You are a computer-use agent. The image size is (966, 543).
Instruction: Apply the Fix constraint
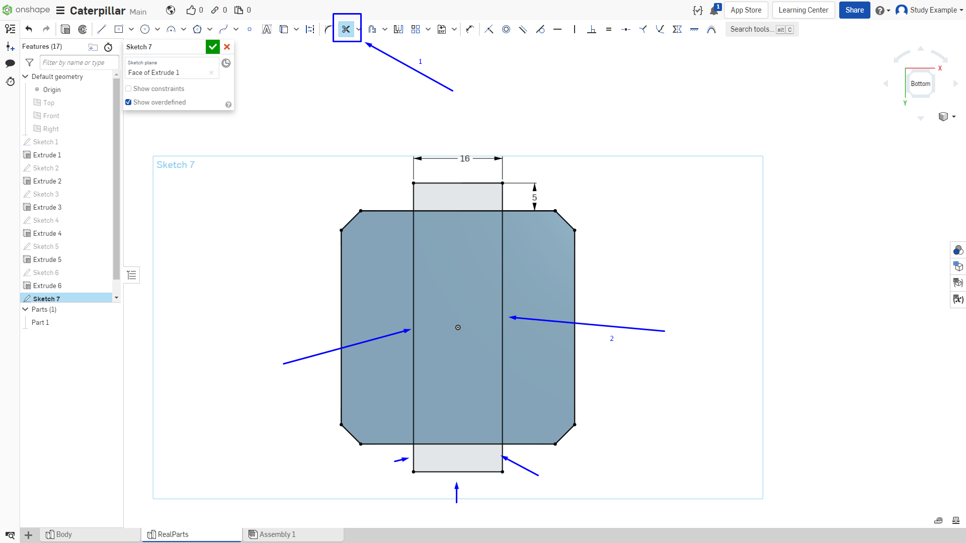(694, 29)
